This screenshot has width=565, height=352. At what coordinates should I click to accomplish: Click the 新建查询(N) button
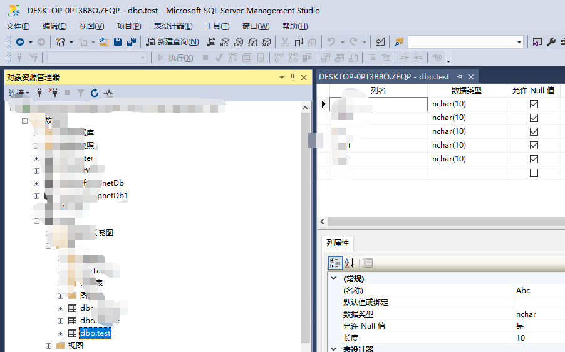(173, 42)
